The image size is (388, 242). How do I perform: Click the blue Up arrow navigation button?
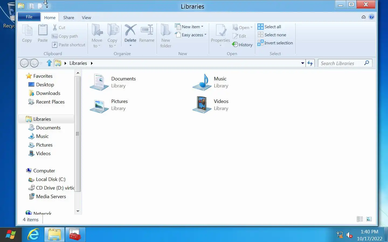tap(49, 63)
